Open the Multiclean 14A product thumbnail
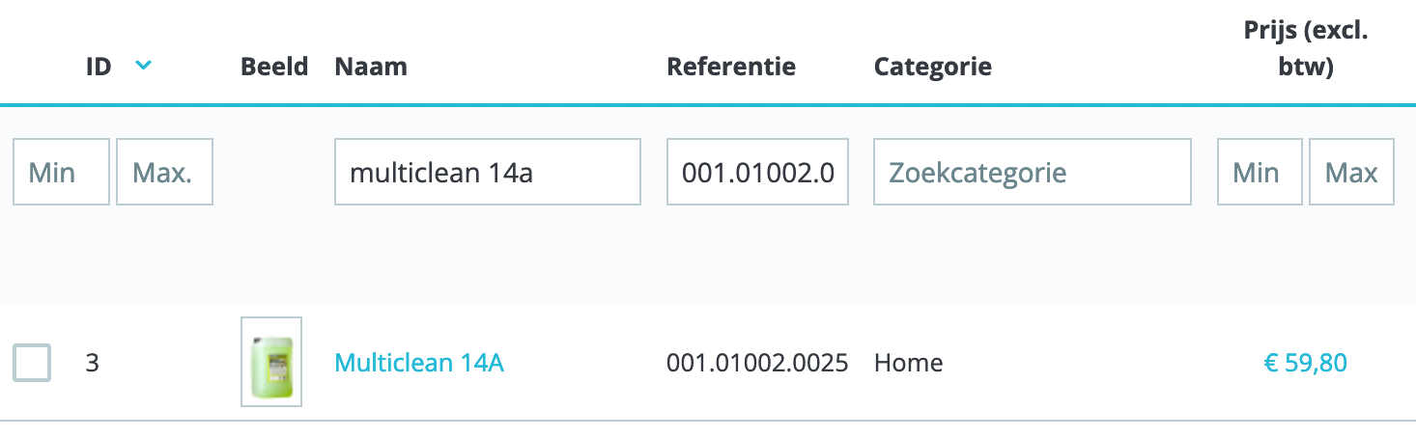 [271, 362]
